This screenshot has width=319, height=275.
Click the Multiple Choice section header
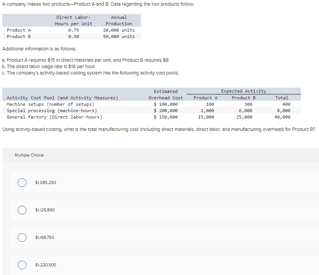pos(29,155)
